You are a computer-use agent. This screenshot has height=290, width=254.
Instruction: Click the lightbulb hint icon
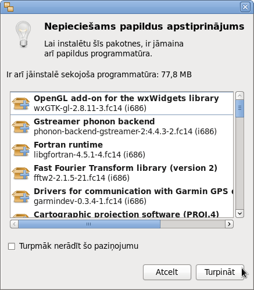click(23, 34)
